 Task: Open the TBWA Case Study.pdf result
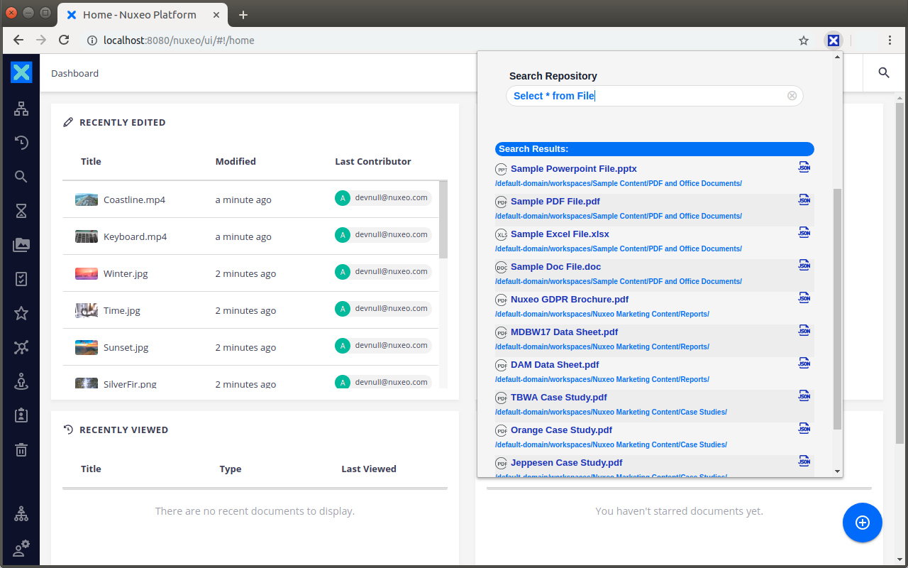coord(558,398)
